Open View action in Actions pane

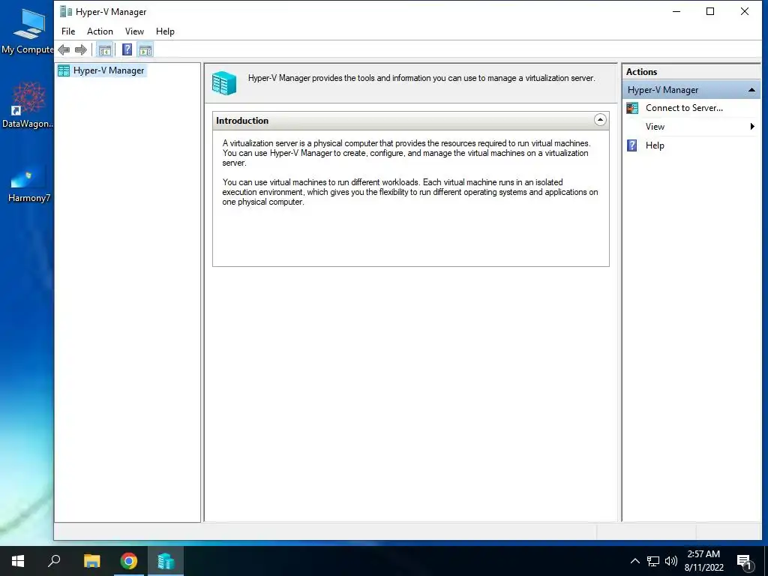pos(655,126)
